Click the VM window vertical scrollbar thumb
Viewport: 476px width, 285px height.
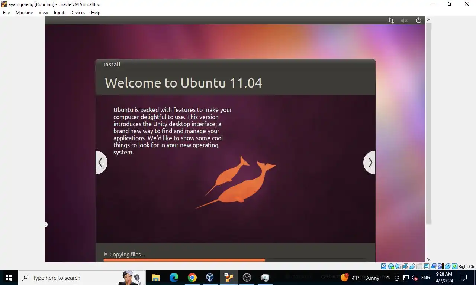[428, 123]
